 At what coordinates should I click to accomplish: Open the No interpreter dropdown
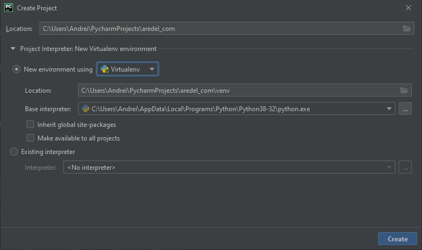[x=229, y=167]
